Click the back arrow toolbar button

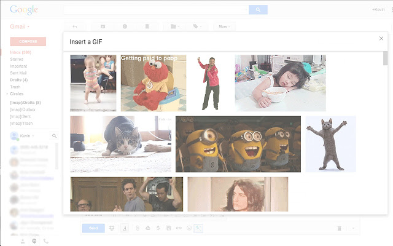click(x=75, y=26)
